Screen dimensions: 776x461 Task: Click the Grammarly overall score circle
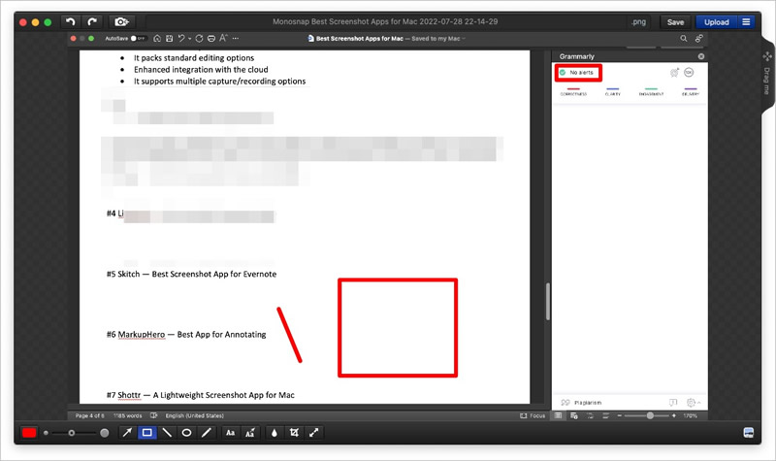coord(689,73)
